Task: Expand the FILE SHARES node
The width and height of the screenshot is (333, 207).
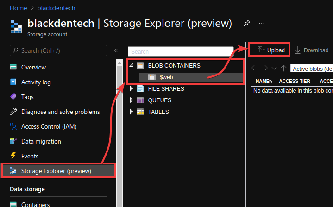Action: pos(132,88)
